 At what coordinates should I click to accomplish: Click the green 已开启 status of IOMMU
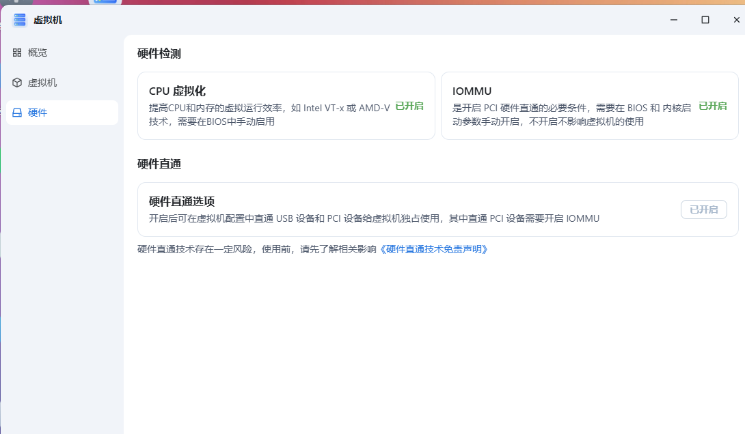(712, 106)
